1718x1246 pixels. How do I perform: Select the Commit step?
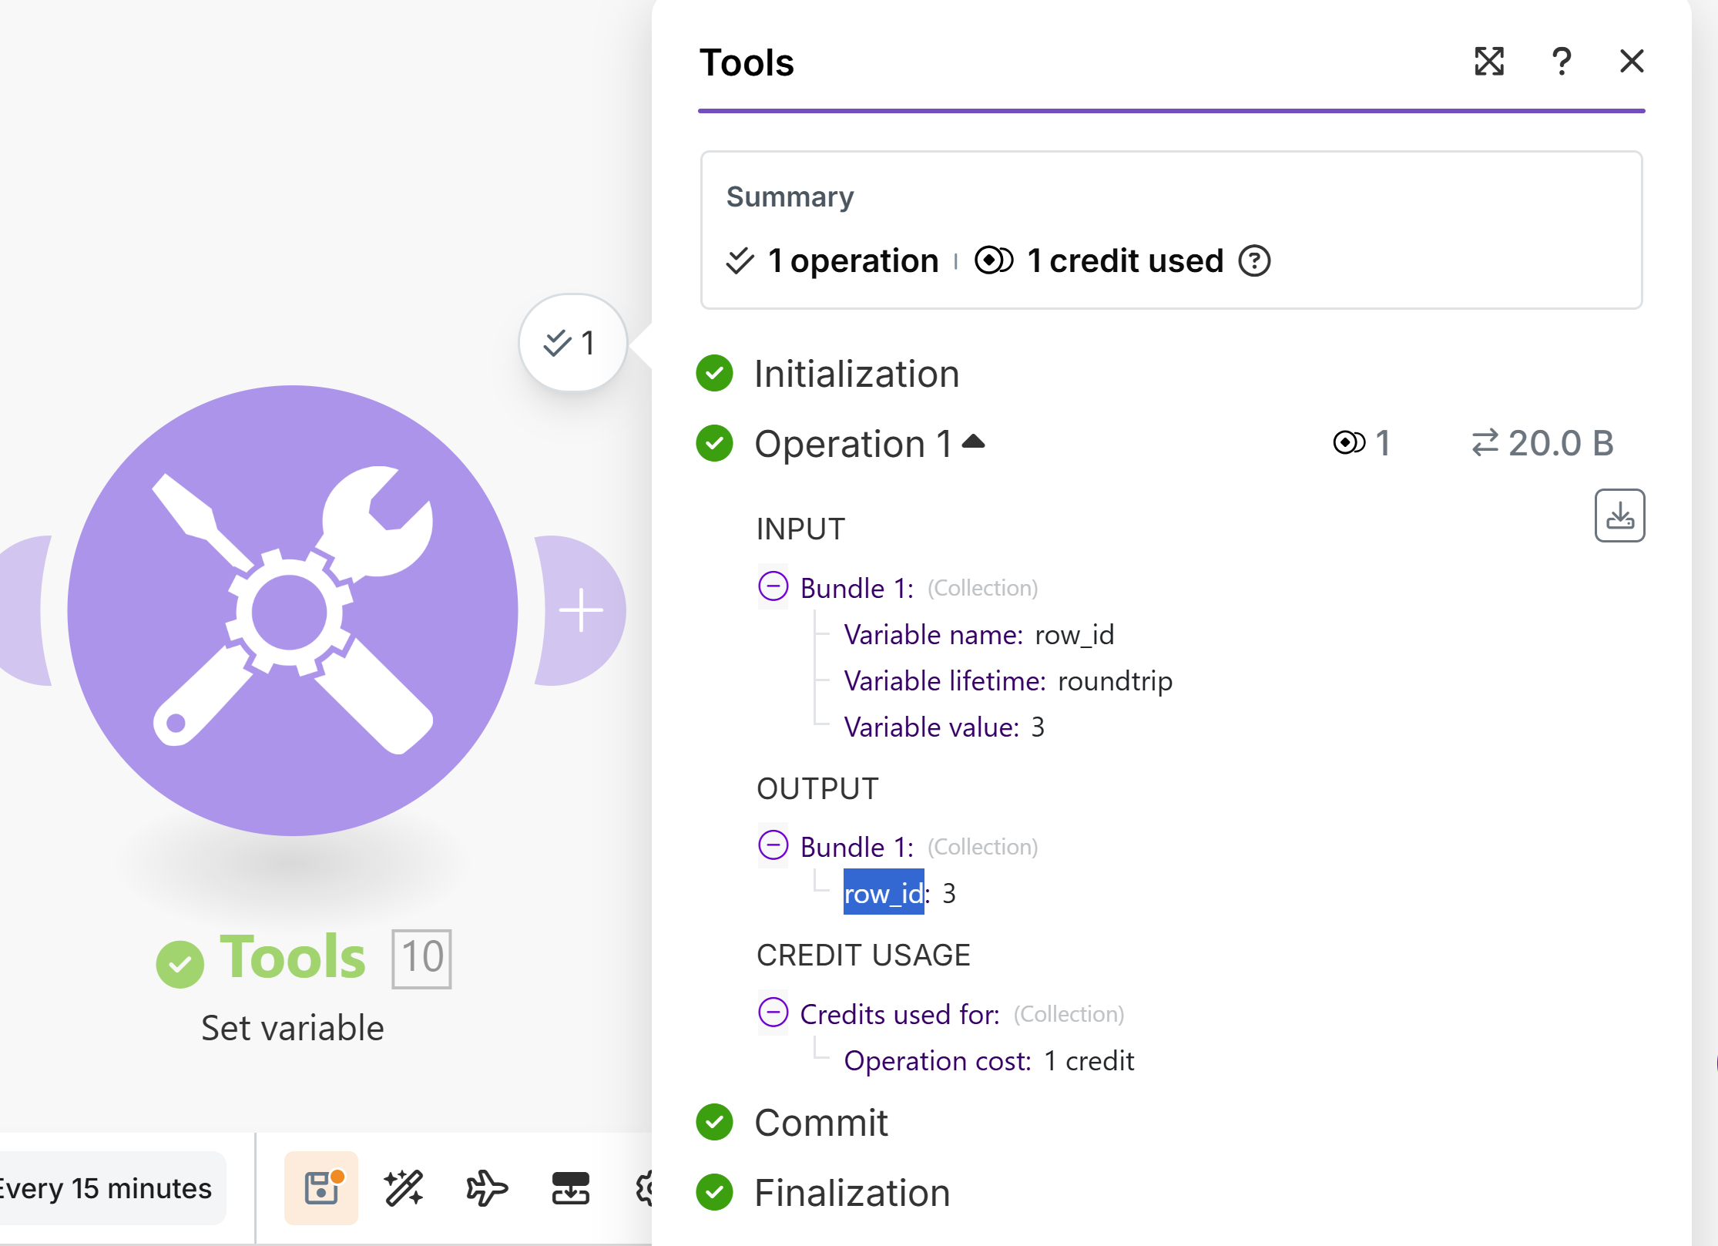click(820, 1123)
